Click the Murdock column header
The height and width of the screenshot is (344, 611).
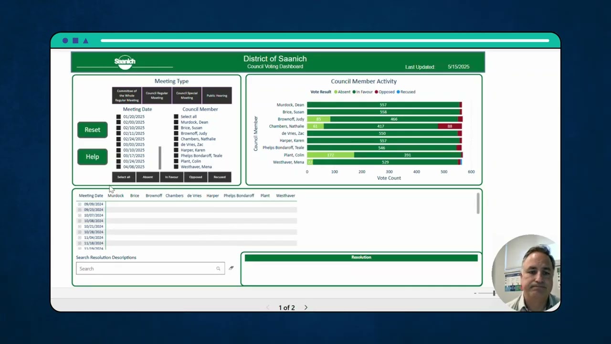[x=116, y=195]
